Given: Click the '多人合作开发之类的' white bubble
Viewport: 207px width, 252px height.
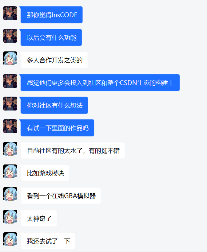Looking at the screenshot, I should coord(54,60).
